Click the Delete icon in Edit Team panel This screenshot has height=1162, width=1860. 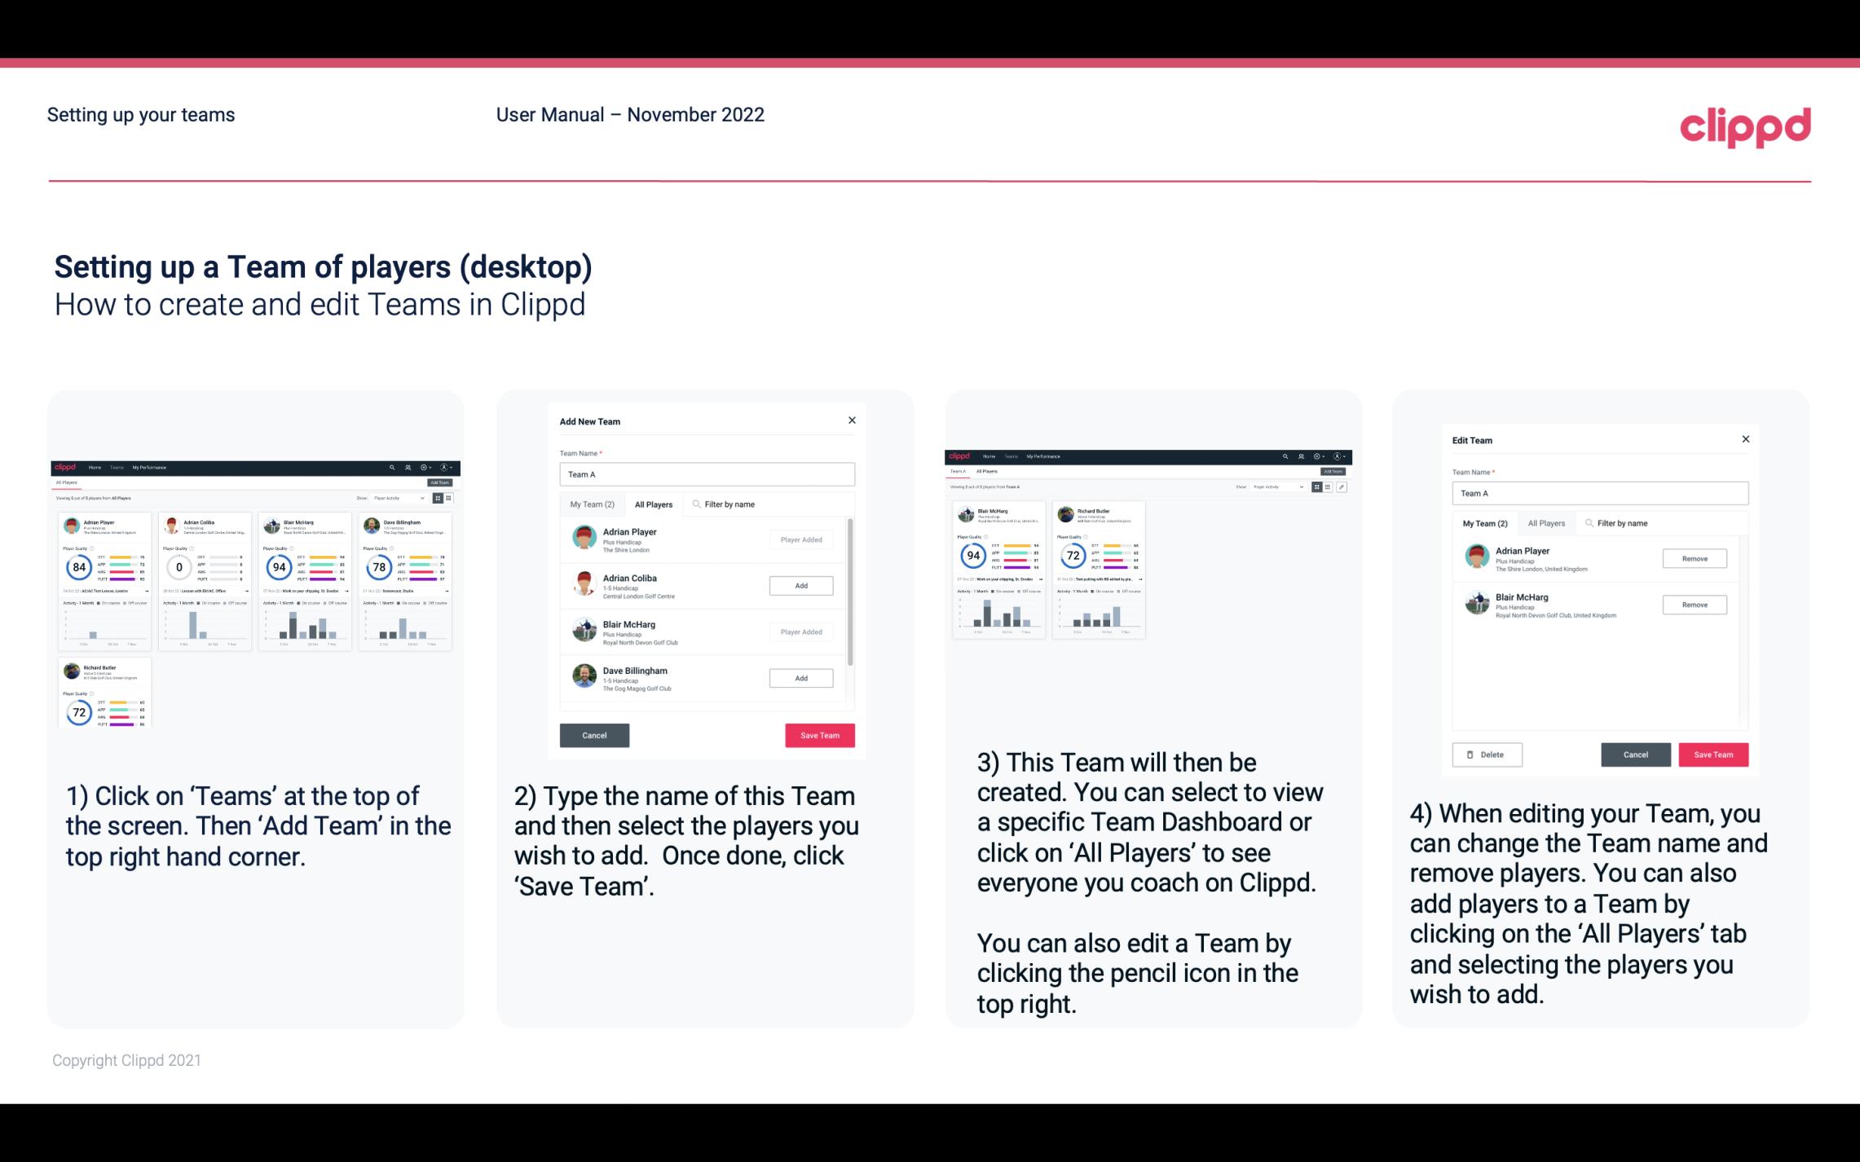click(1485, 754)
